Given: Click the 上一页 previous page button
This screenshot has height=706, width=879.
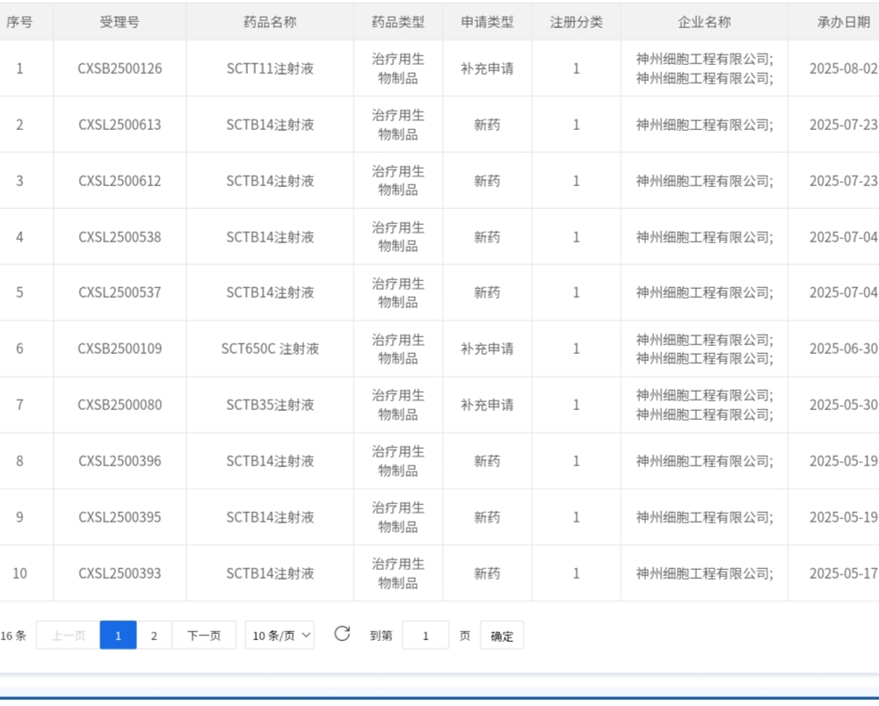Looking at the screenshot, I should click(69, 635).
